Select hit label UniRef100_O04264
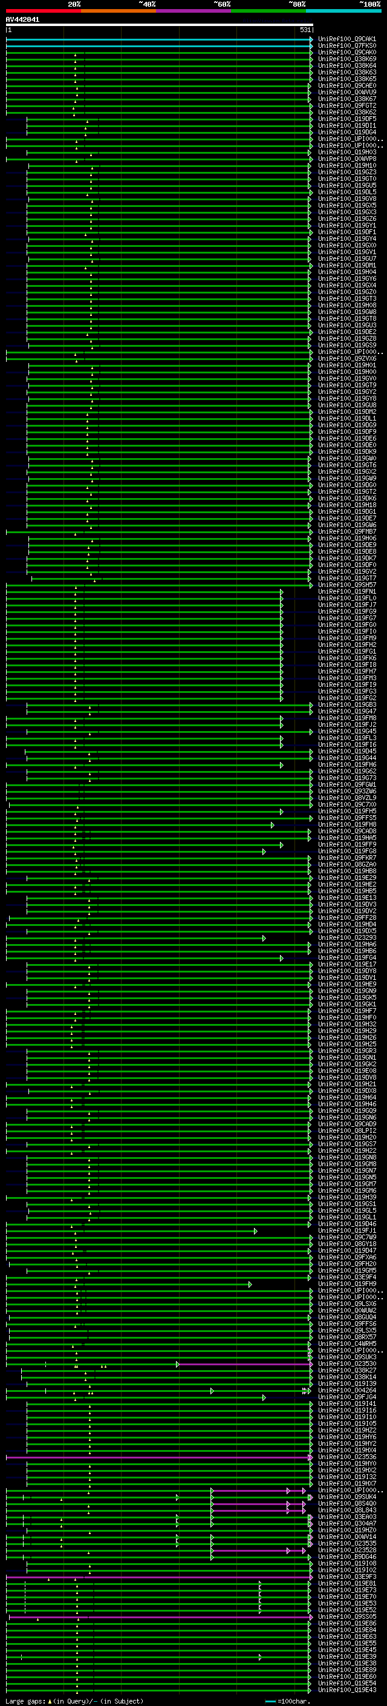The width and height of the screenshot is (387, 1706). tap(347, 1391)
